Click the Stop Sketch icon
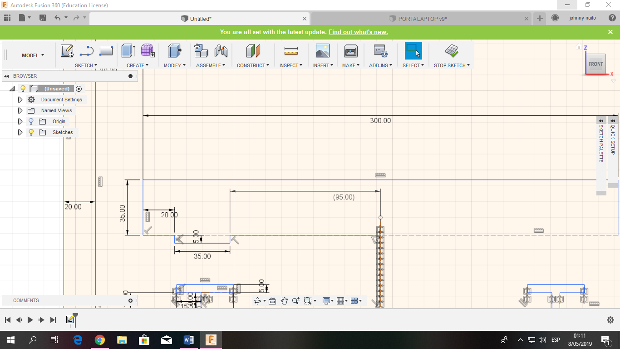Viewport: 620px width, 349px height. pos(452,50)
